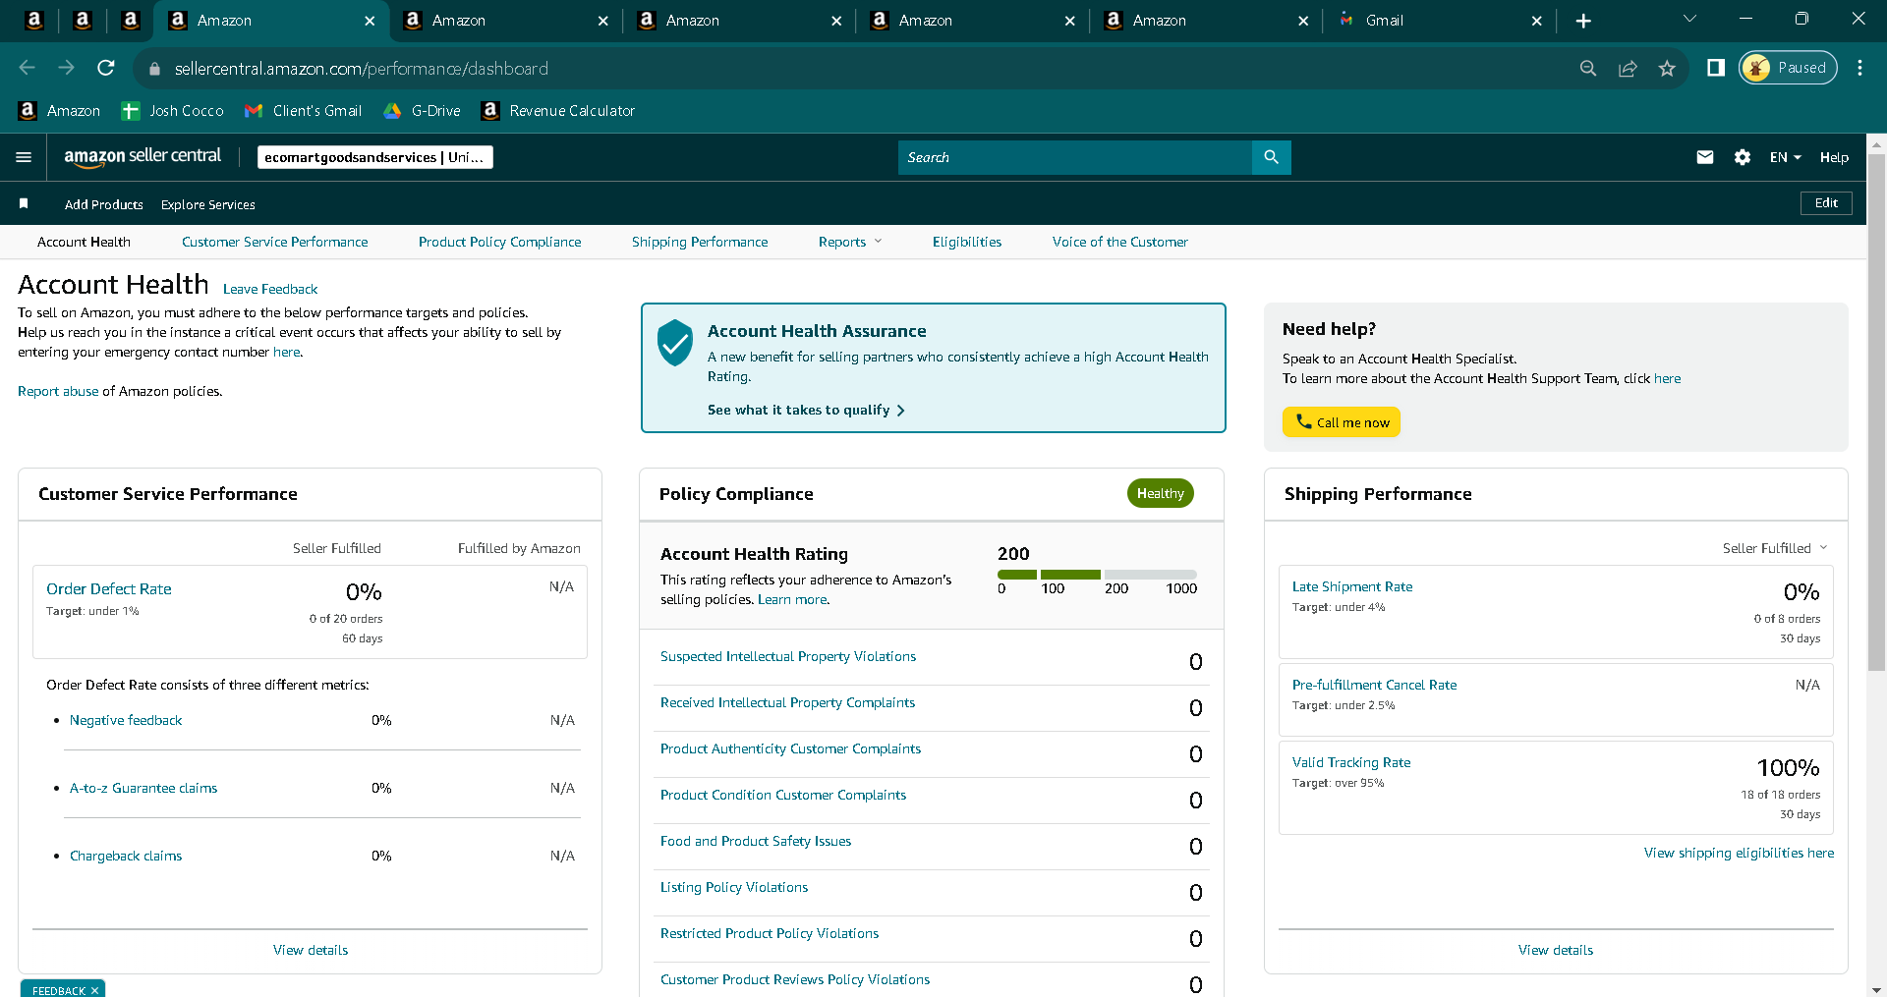The height and width of the screenshot is (997, 1887).
Task: Open Voice of the Customer tab
Action: 1119,242
